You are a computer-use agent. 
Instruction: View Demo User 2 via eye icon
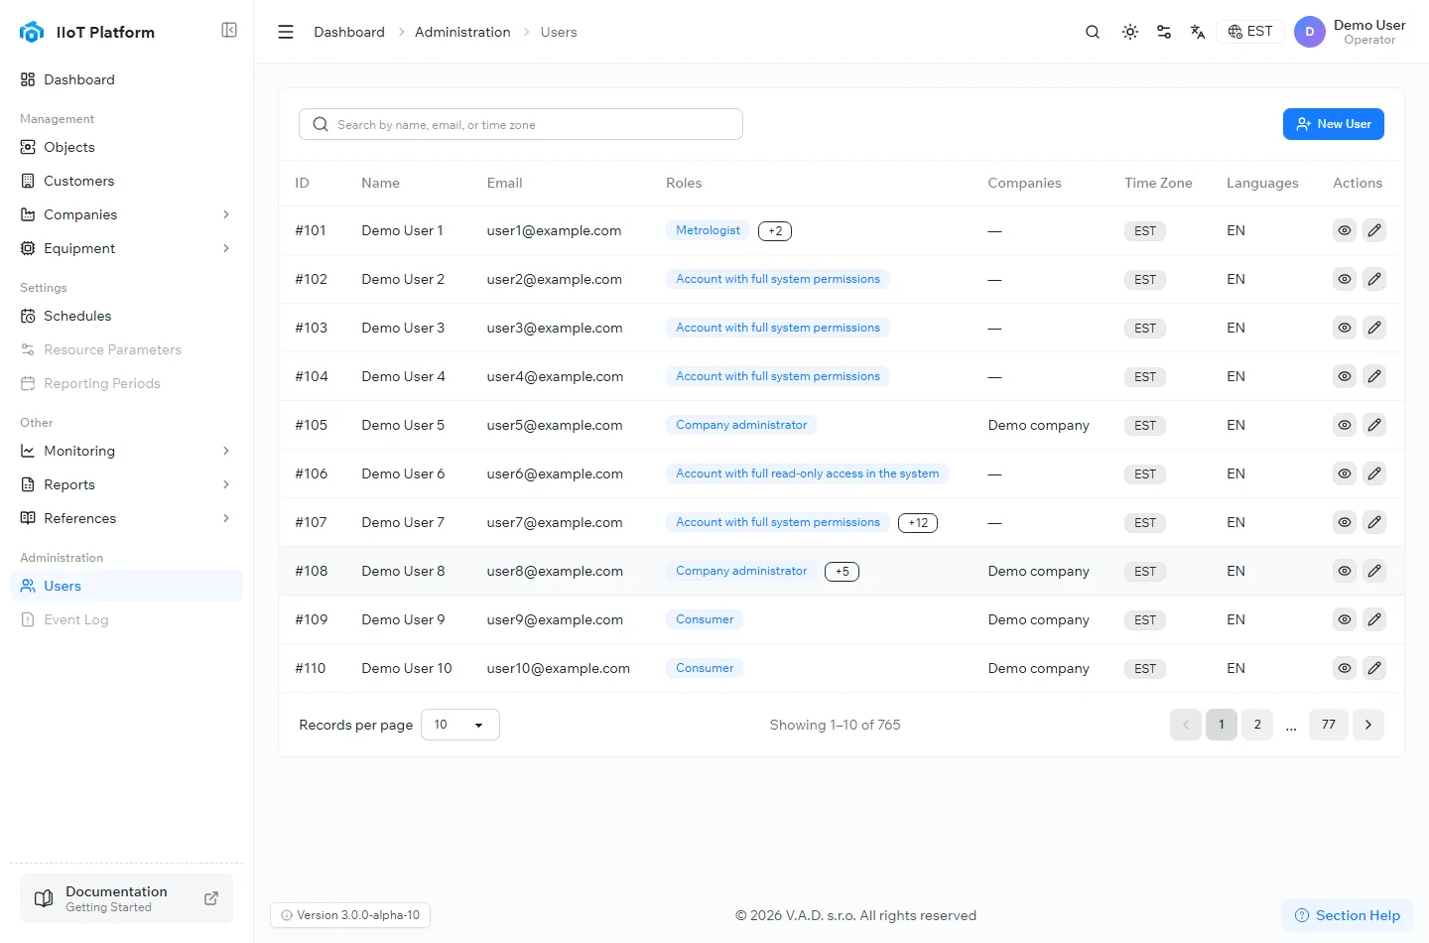[x=1345, y=279]
